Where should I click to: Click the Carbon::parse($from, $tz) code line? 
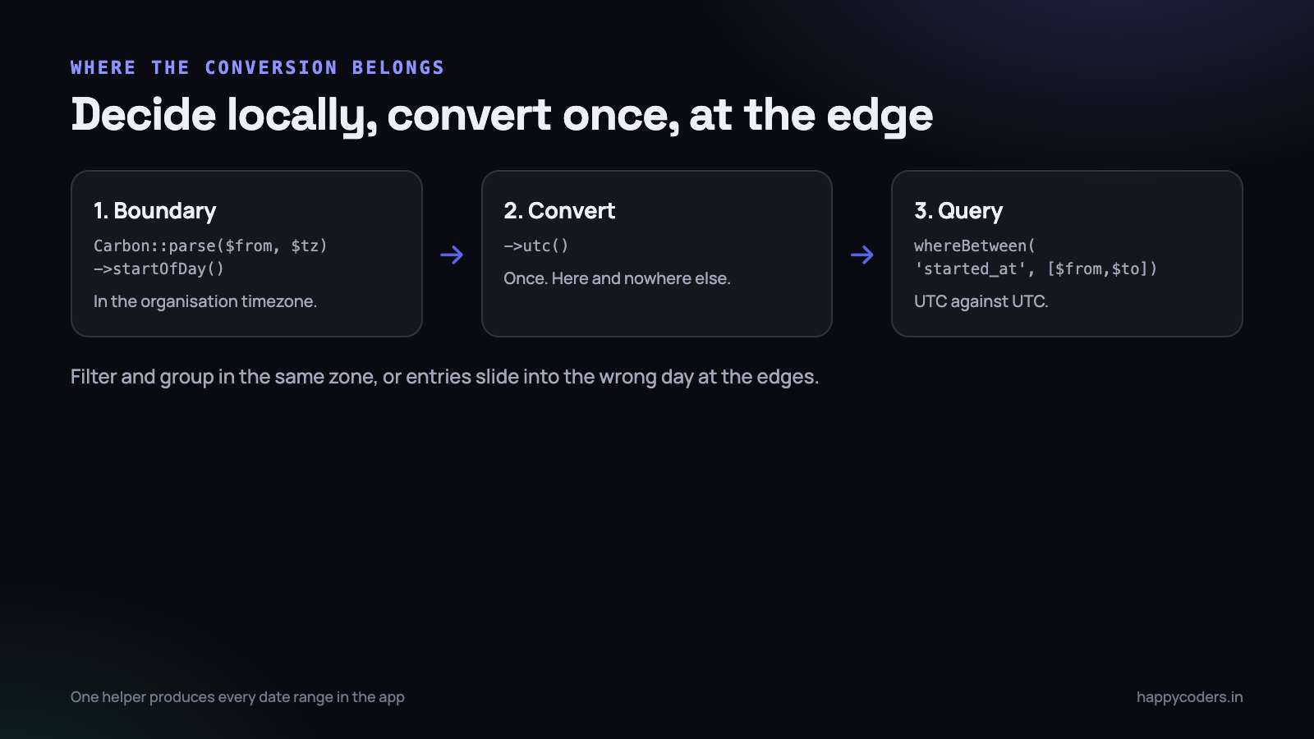[x=210, y=246]
